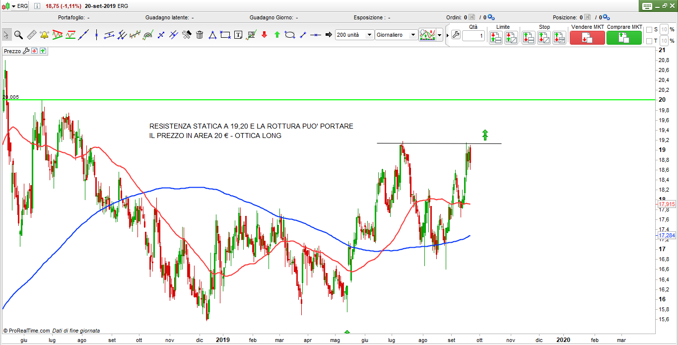Expand the ERG instrument selector dropdown

[x=13, y=5]
